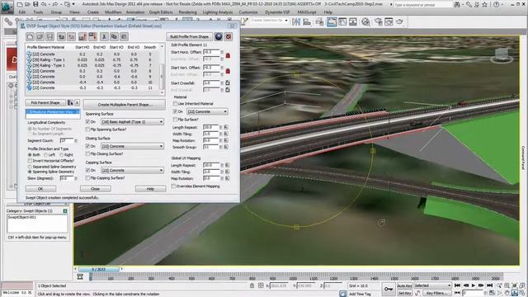Image resolution: width=528 pixels, height=297 pixels.
Task: Click the large key Set Keys icon
Action: (389, 289)
